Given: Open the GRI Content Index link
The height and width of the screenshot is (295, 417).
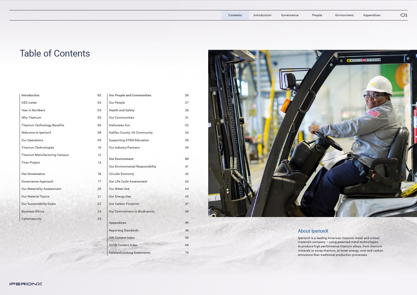Looking at the screenshot, I should [122, 238].
